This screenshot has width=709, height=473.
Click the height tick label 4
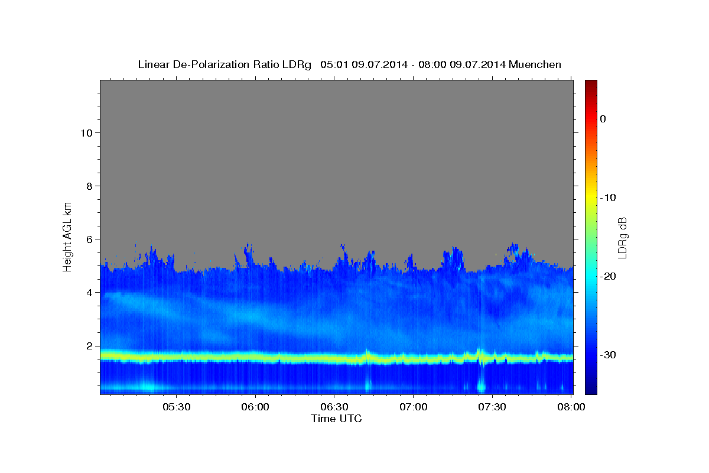[90, 293]
